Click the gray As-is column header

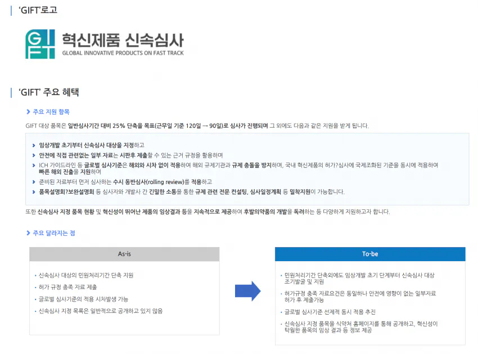[x=124, y=254]
